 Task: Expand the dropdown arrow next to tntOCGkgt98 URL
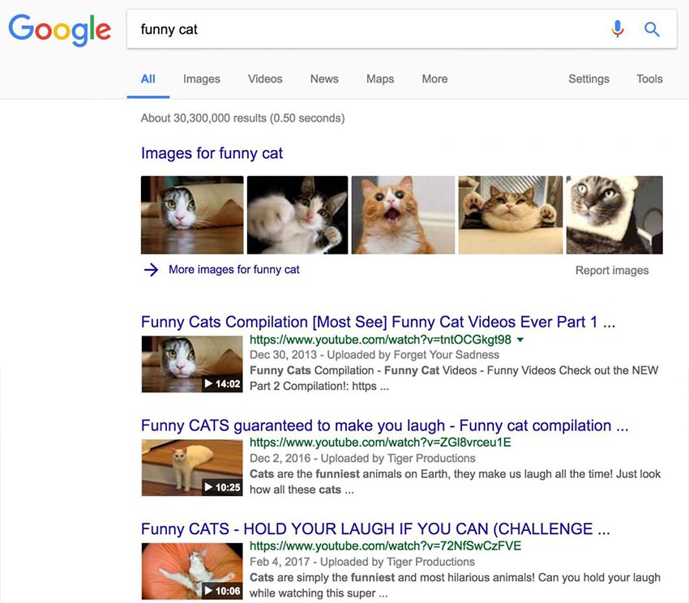pyautogui.click(x=520, y=340)
